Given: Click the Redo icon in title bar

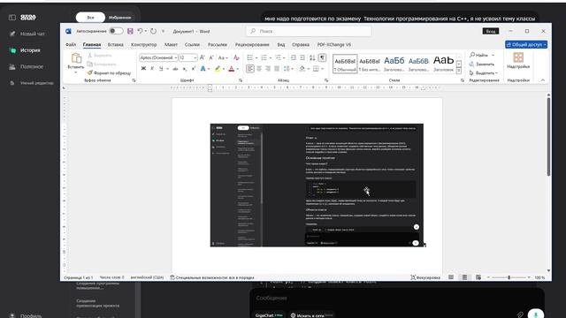Looking at the screenshot, I should (x=153, y=32).
